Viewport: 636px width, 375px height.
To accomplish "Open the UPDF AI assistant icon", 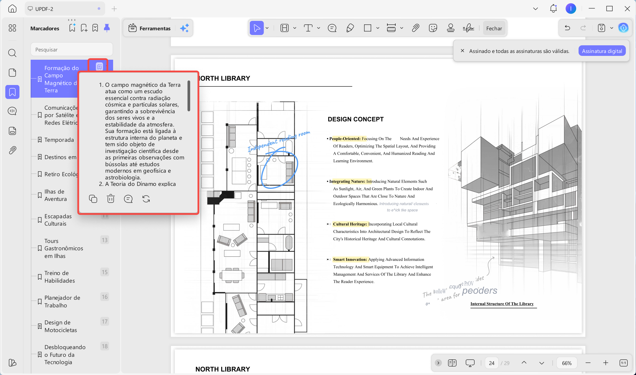I will tap(623, 28).
